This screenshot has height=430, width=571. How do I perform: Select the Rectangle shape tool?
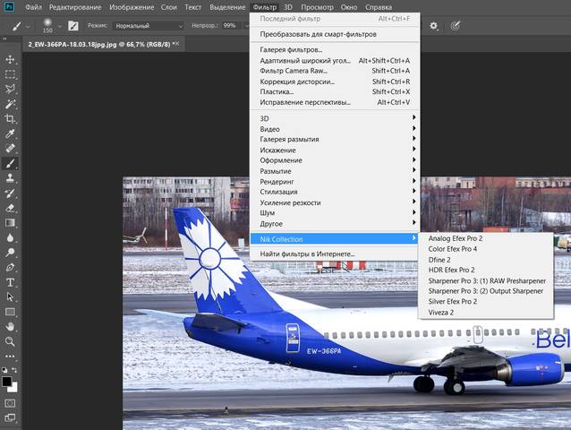[10, 312]
